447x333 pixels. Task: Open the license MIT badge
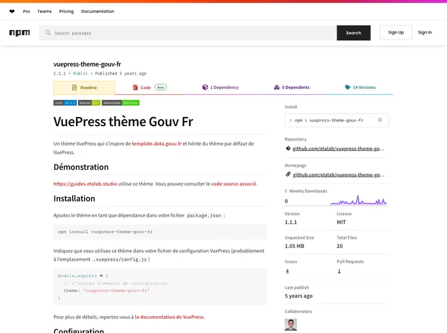[x=89, y=103]
